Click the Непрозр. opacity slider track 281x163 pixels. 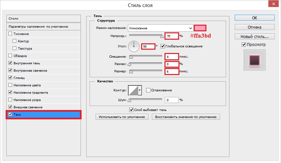145,35
